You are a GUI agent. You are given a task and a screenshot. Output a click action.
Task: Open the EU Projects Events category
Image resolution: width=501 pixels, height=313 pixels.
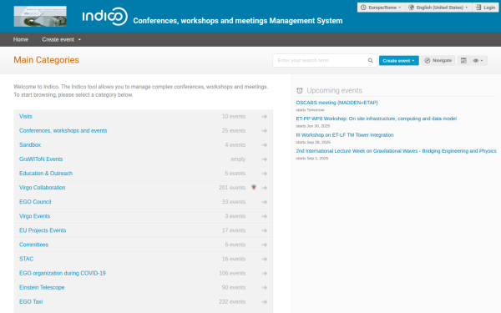click(43, 230)
